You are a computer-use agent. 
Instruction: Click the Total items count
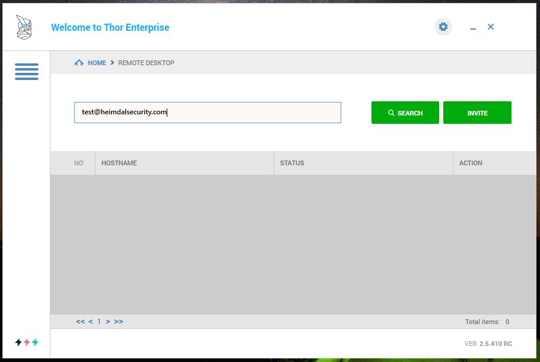pos(487,322)
